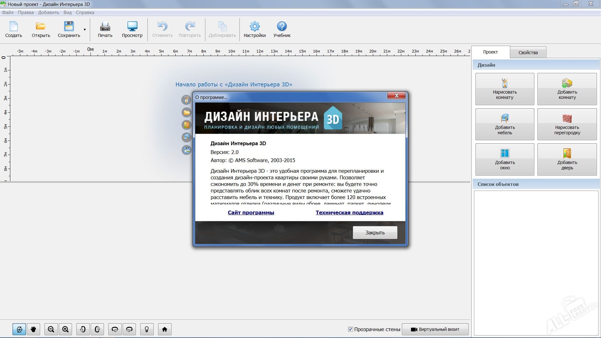Open the Добавить menu

[49, 13]
